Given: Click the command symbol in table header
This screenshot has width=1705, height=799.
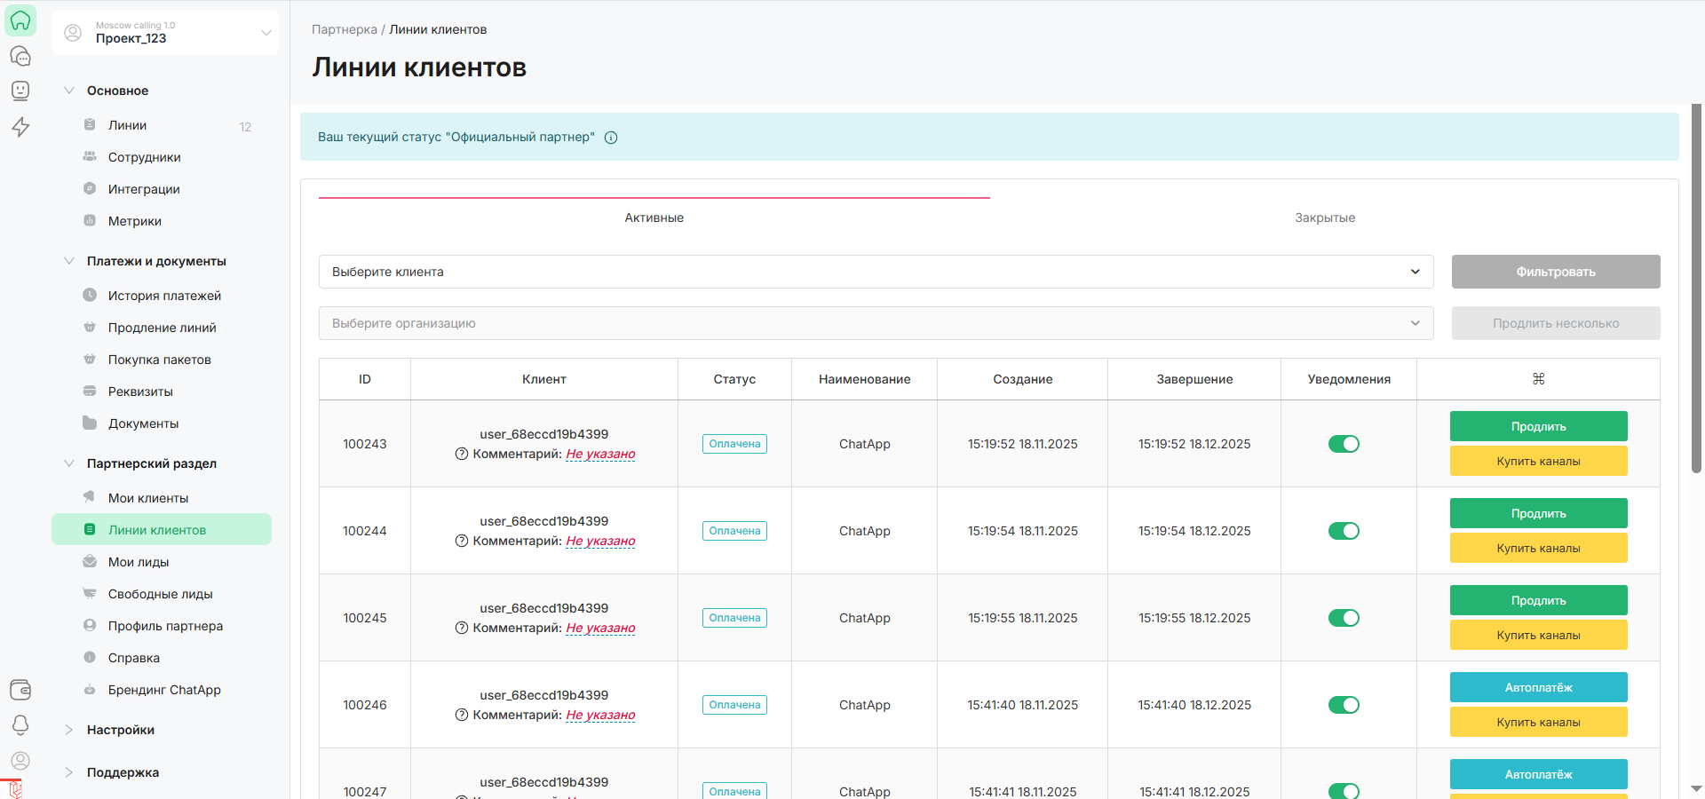Looking at the screenshot, I should [x=1538, y=379].
